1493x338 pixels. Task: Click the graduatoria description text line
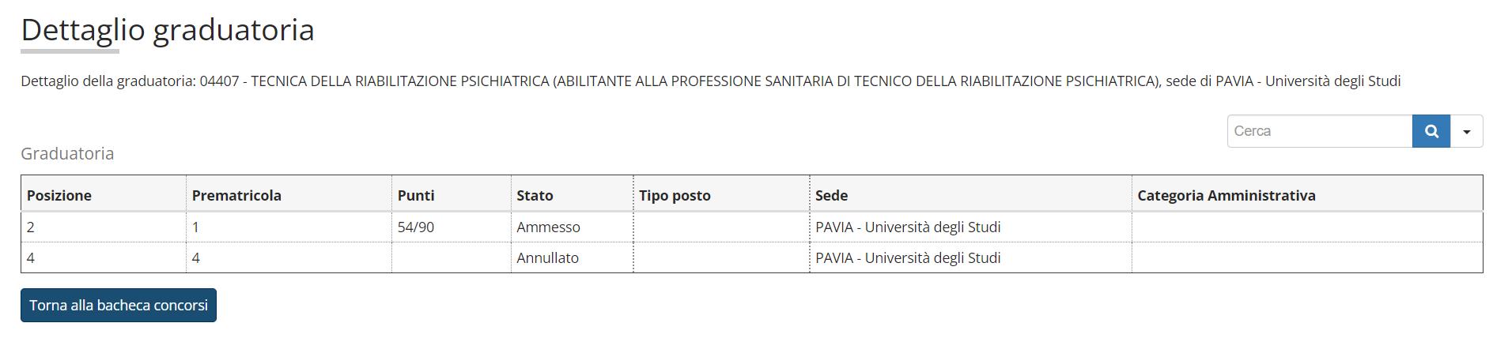tap(710, 81)
